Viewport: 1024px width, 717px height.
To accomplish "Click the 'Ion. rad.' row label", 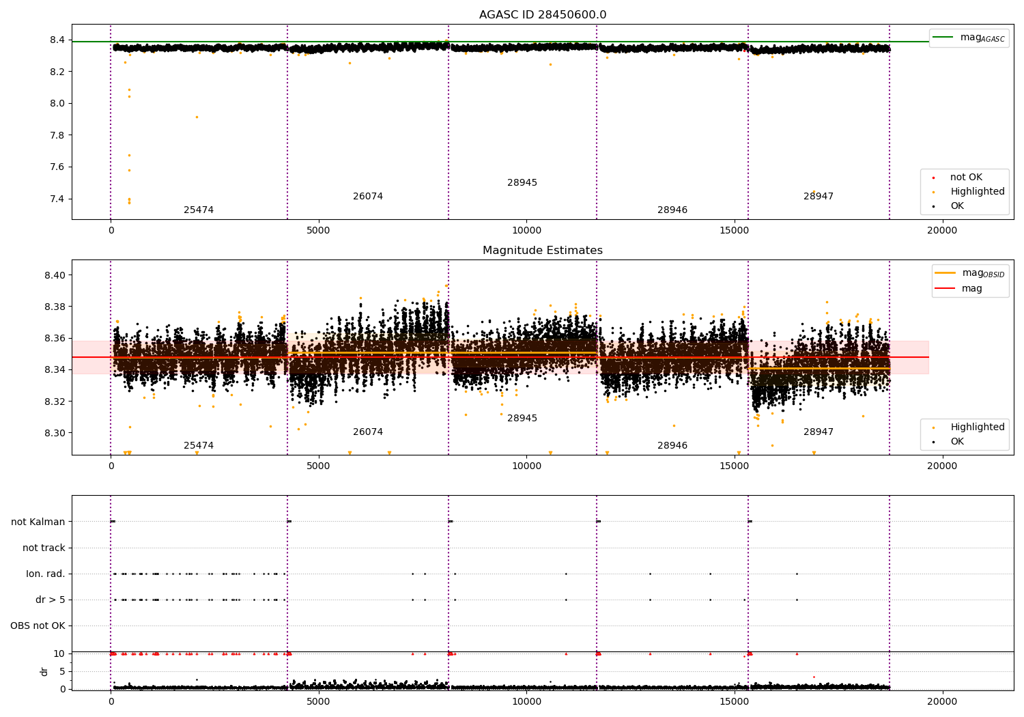I will pos(46,574).
